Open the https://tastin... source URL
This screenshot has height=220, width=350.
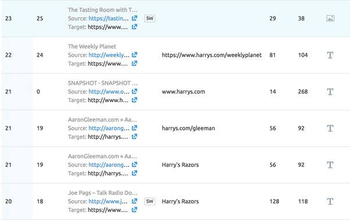pyautogui.click(x=109, y=19)
